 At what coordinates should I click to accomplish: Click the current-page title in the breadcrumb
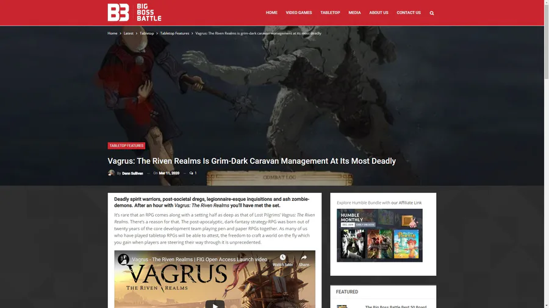click(258, 33)
